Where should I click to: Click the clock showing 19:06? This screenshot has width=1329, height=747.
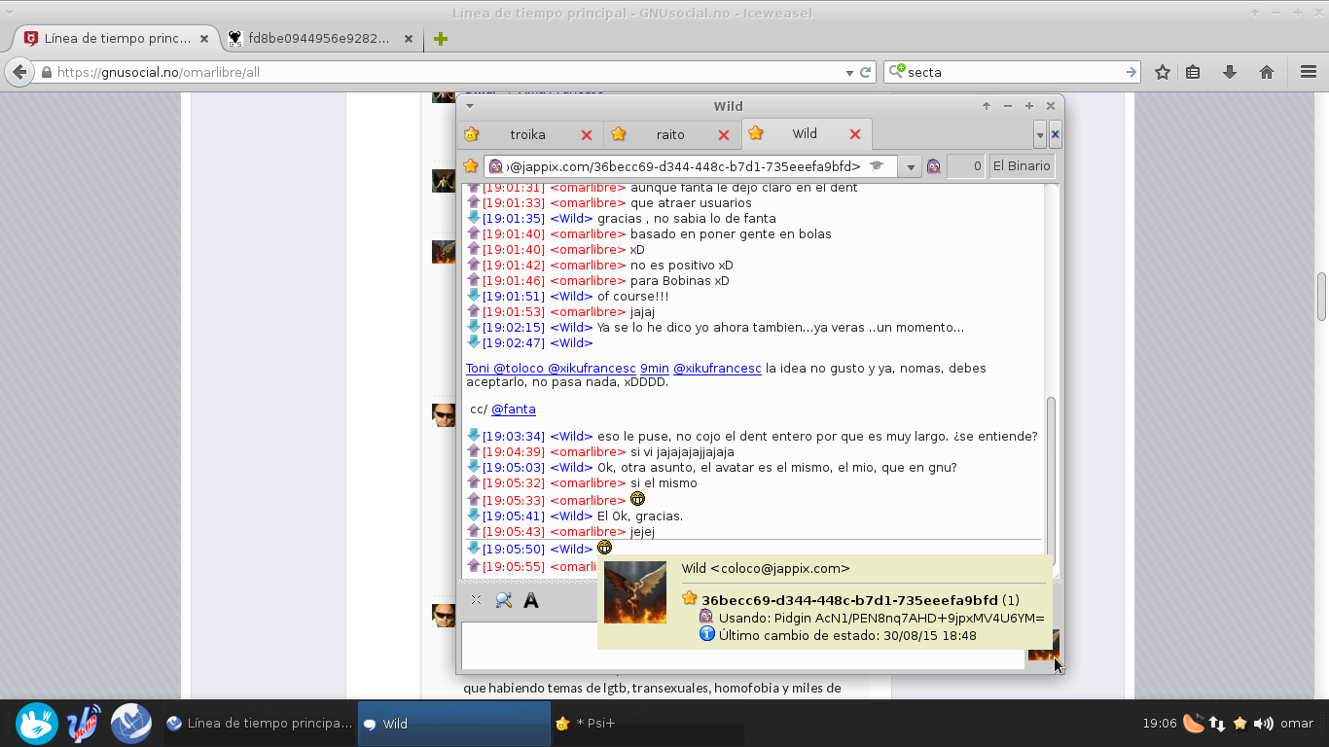tap(1160, 724)
